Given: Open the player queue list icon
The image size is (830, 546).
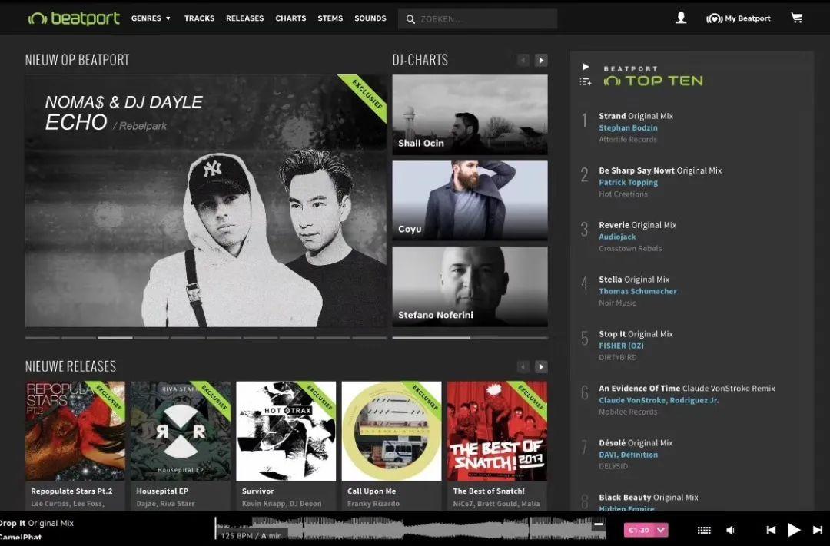Looking at the screenshot, I should [x=704, y=530].
